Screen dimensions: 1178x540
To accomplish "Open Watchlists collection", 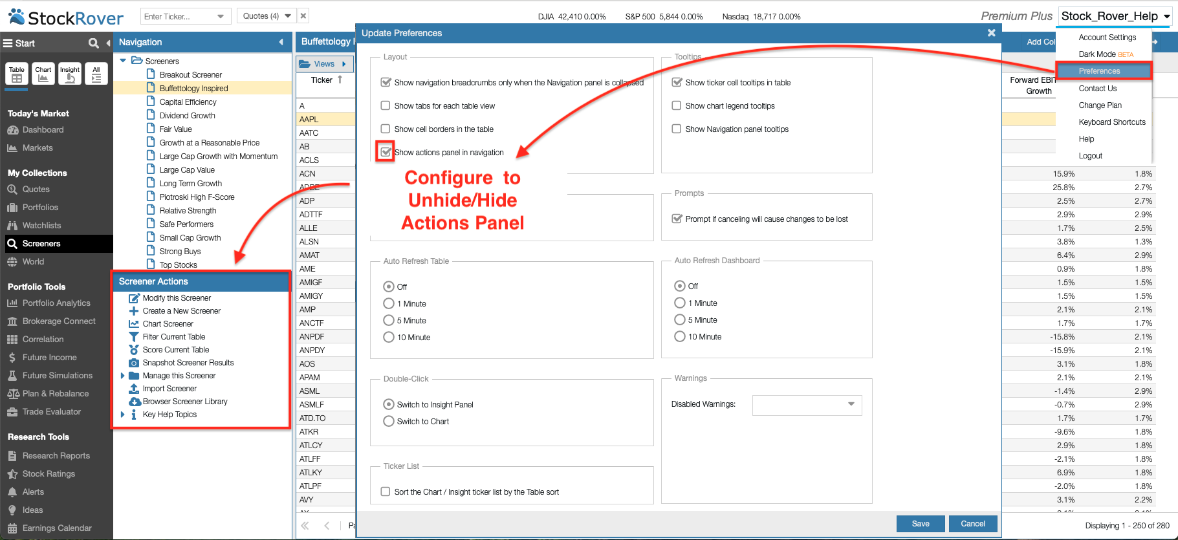I will [41, 226].
